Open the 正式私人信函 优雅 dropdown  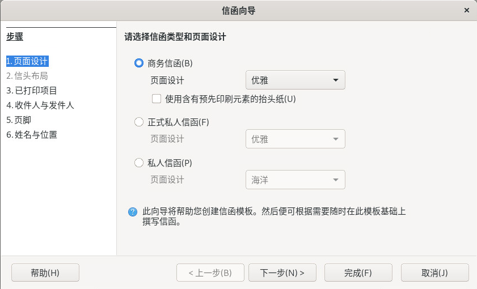coord(295,139)
